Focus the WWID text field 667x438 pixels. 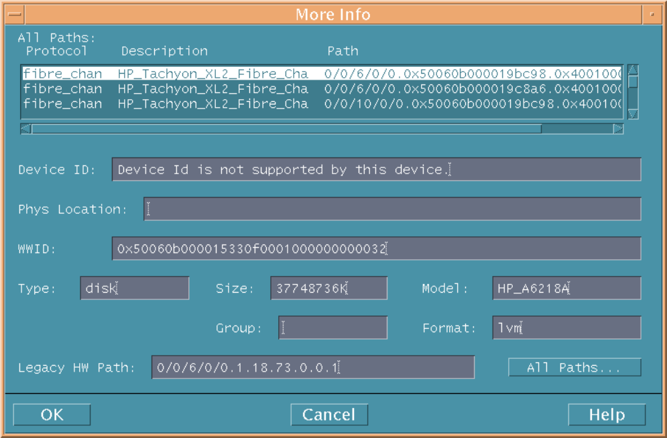click(375, 248)
